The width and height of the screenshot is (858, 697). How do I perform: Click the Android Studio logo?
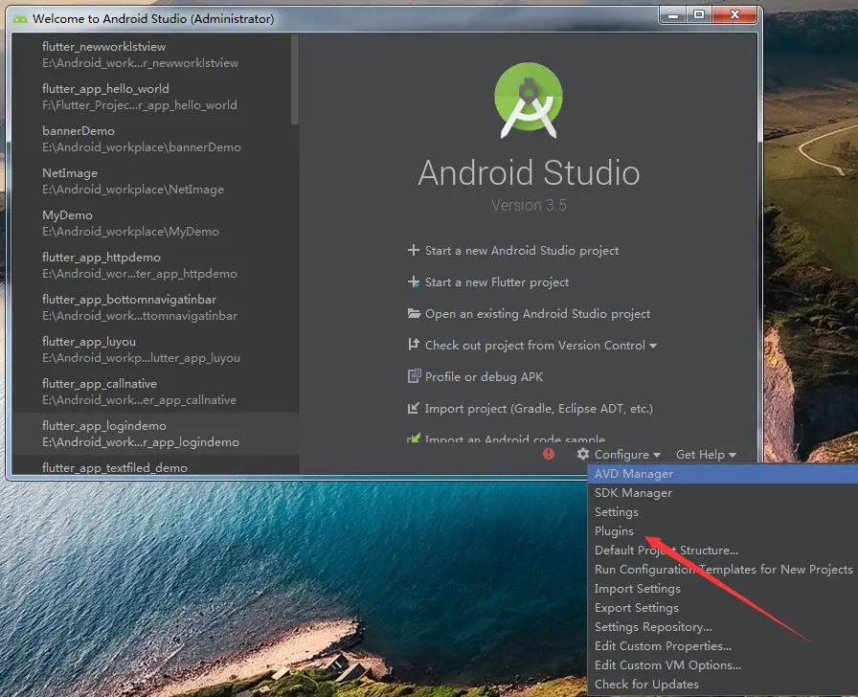529,100
